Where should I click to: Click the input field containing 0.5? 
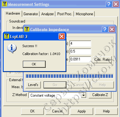point(80,51)
